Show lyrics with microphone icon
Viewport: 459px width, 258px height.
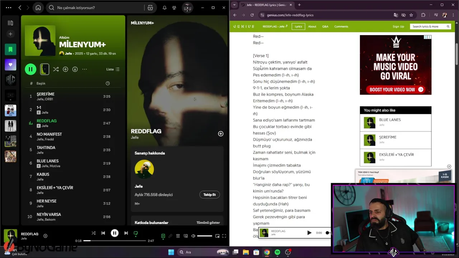[x=171, y=236]
